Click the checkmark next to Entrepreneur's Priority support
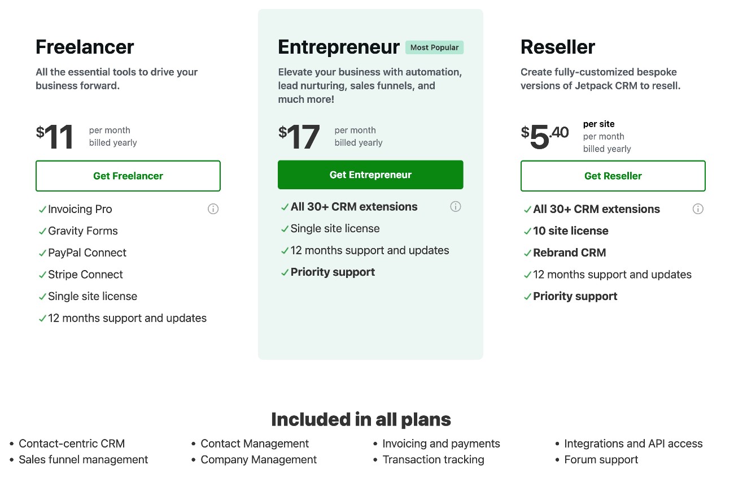Screen dimensions: 734x478 pyautogui.click(x=285, y=272)
